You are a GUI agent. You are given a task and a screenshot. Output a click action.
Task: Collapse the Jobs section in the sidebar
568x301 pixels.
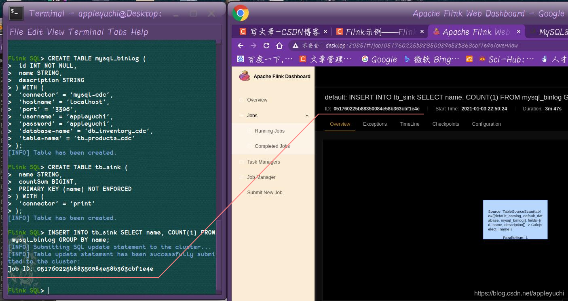(306, 115)
